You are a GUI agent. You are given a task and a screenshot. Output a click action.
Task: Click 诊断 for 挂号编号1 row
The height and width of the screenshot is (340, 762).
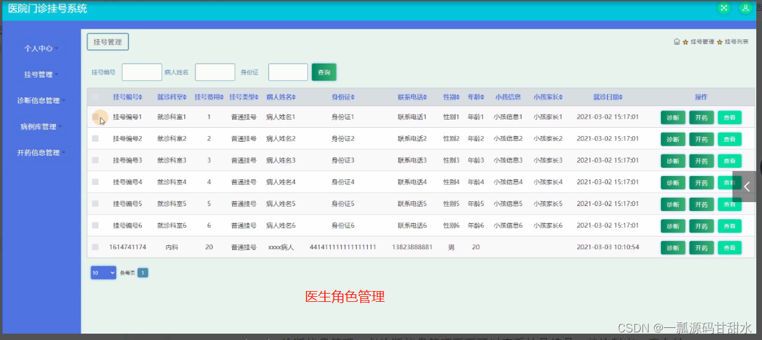673,118
